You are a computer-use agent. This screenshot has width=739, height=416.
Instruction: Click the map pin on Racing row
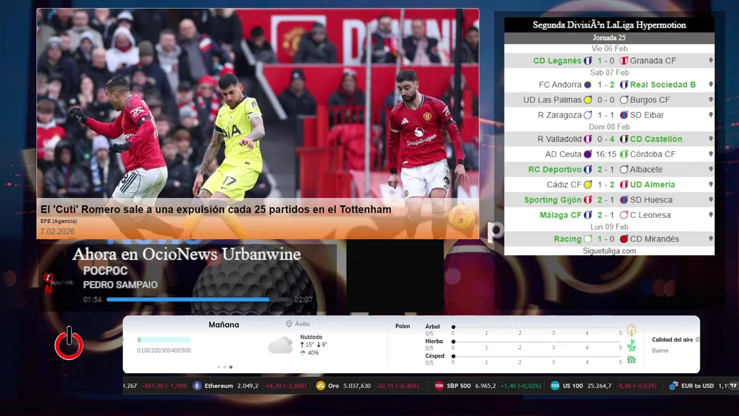pyautogui.click(x=711, y=239)
